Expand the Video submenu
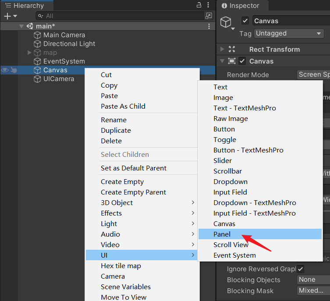The image size is (330, 301). pos(142,244)
